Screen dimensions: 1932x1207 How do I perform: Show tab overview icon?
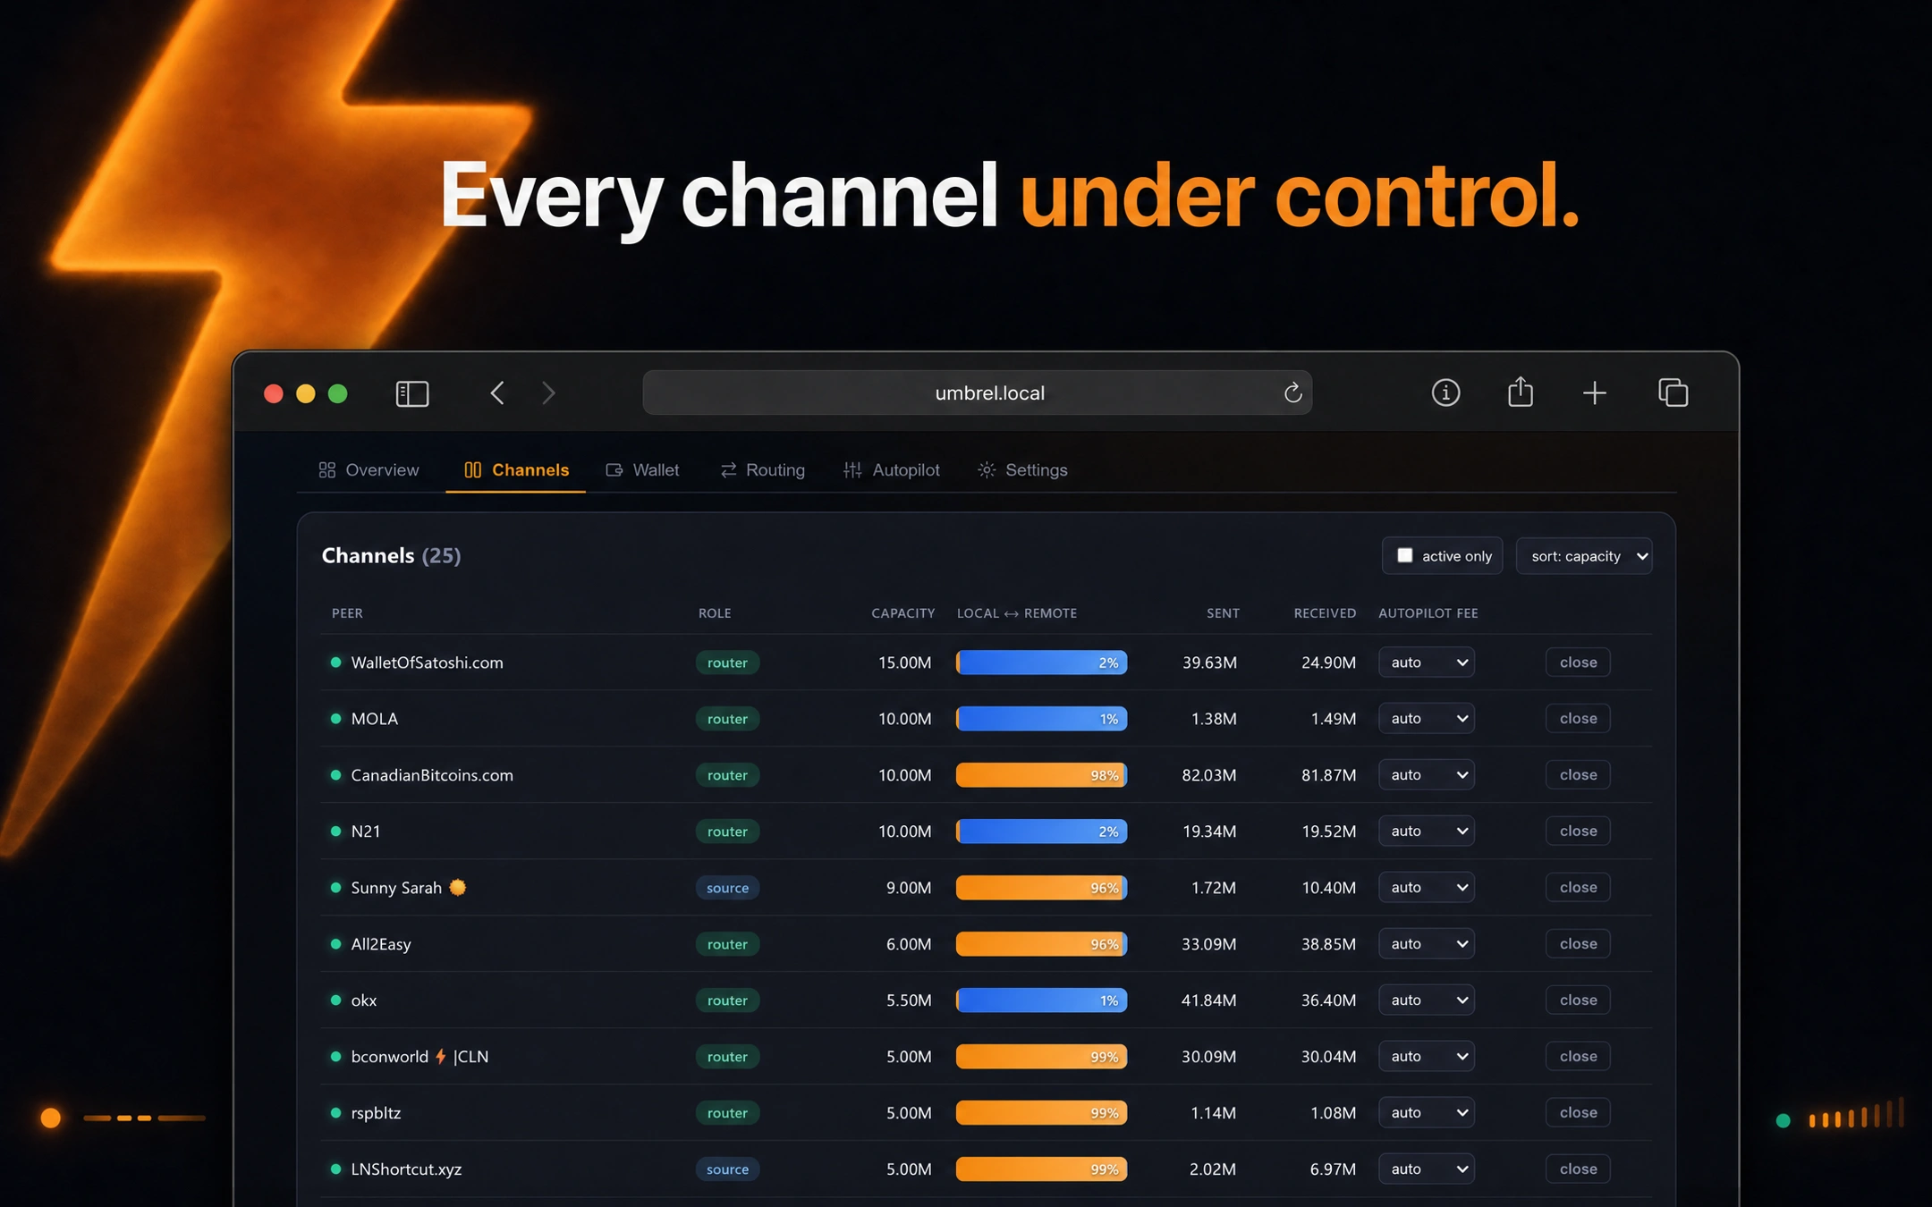(1673, 392)
